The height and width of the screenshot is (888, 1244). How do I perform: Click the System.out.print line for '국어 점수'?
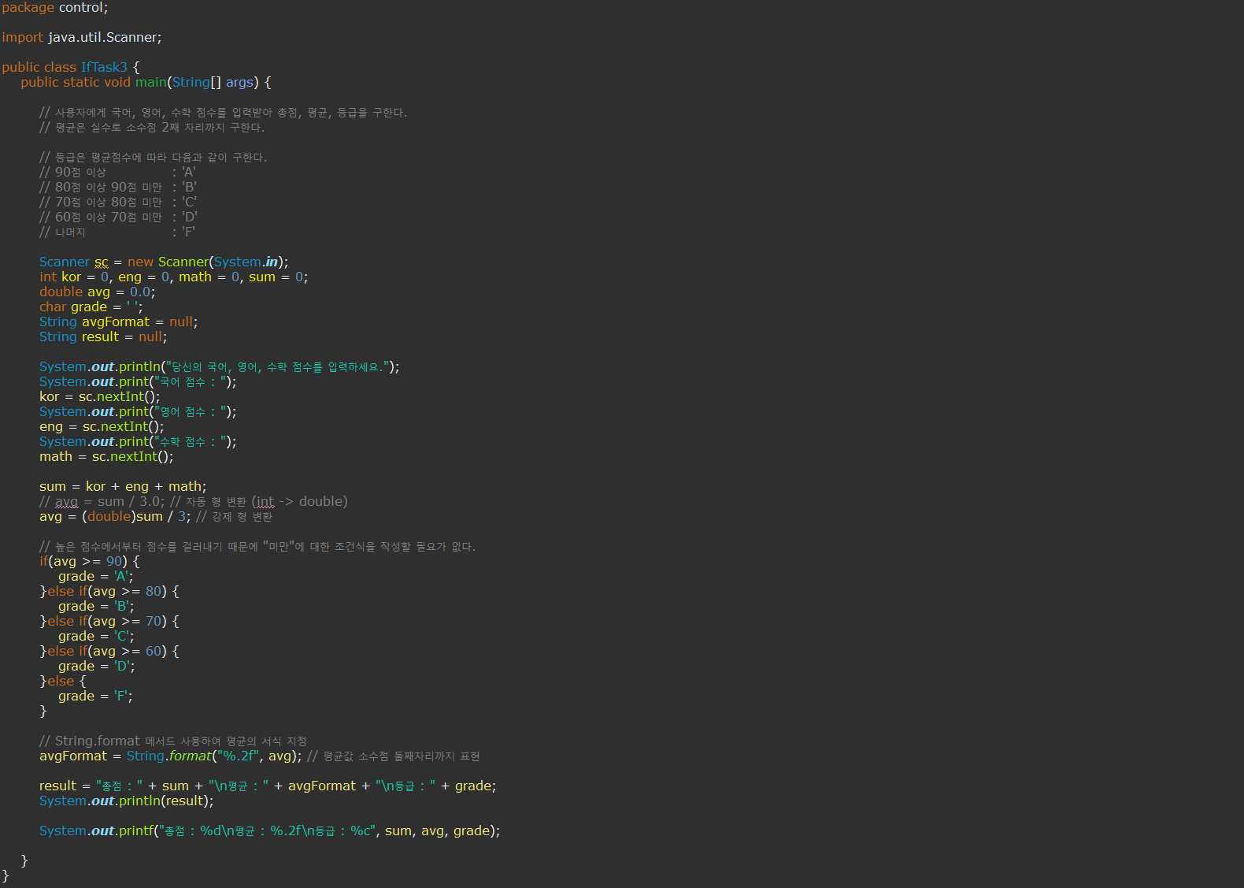[x=138, y=382]
